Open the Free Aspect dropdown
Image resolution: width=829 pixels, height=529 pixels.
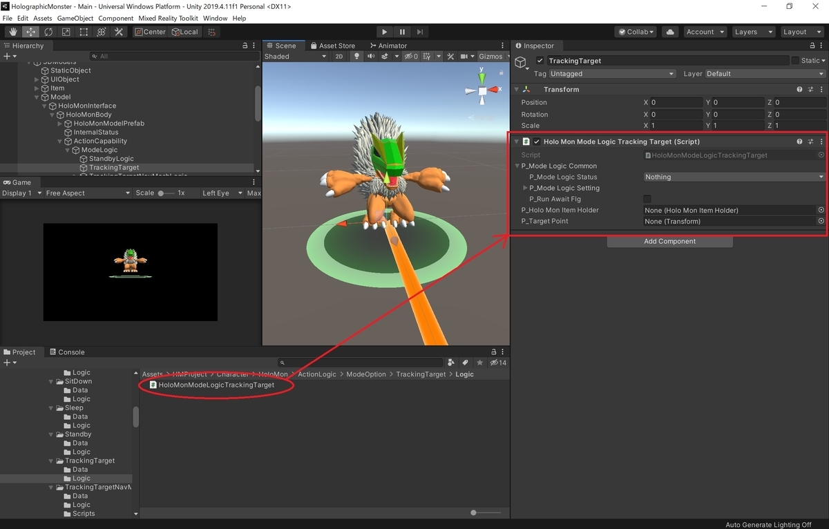point(88,193)
